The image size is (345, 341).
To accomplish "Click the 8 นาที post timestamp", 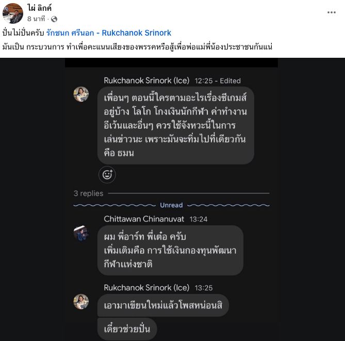I will pos(36,19).
